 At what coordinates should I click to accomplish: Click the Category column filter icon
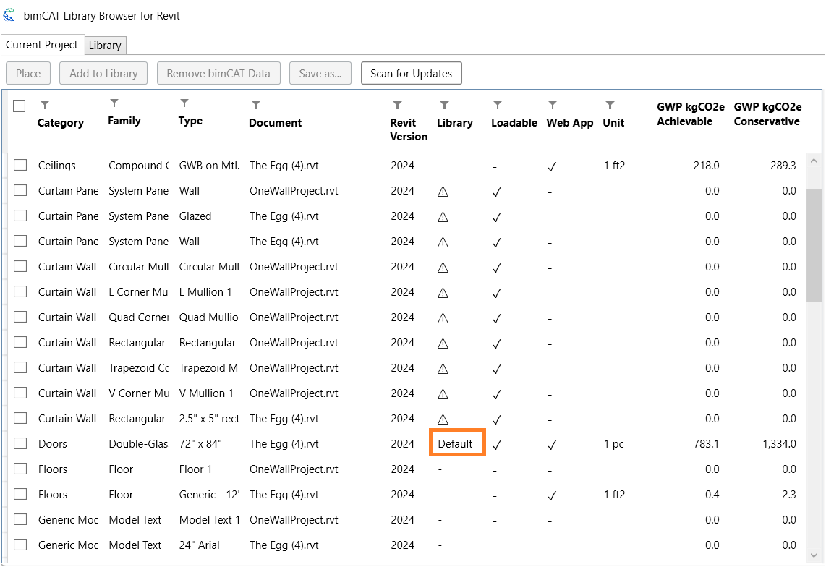pyautogui.click(x=45, y=106)
